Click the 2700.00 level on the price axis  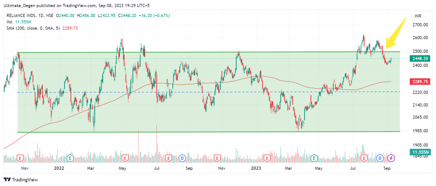point(420,25)
